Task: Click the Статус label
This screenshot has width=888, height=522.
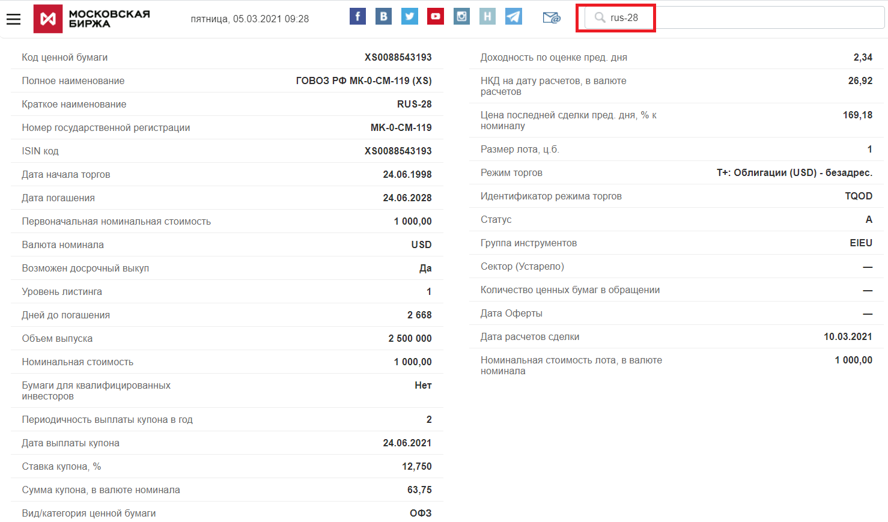Action: (x=496, y=219)
